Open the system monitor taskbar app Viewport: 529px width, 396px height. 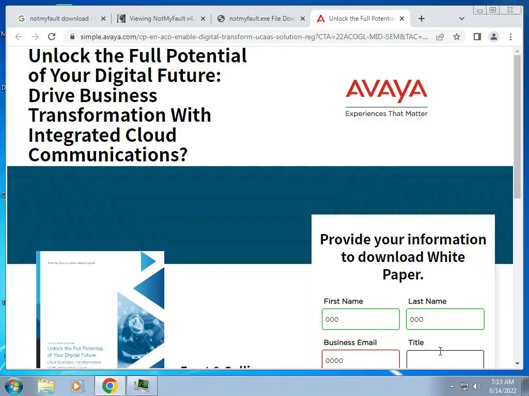tap(142, 386)
